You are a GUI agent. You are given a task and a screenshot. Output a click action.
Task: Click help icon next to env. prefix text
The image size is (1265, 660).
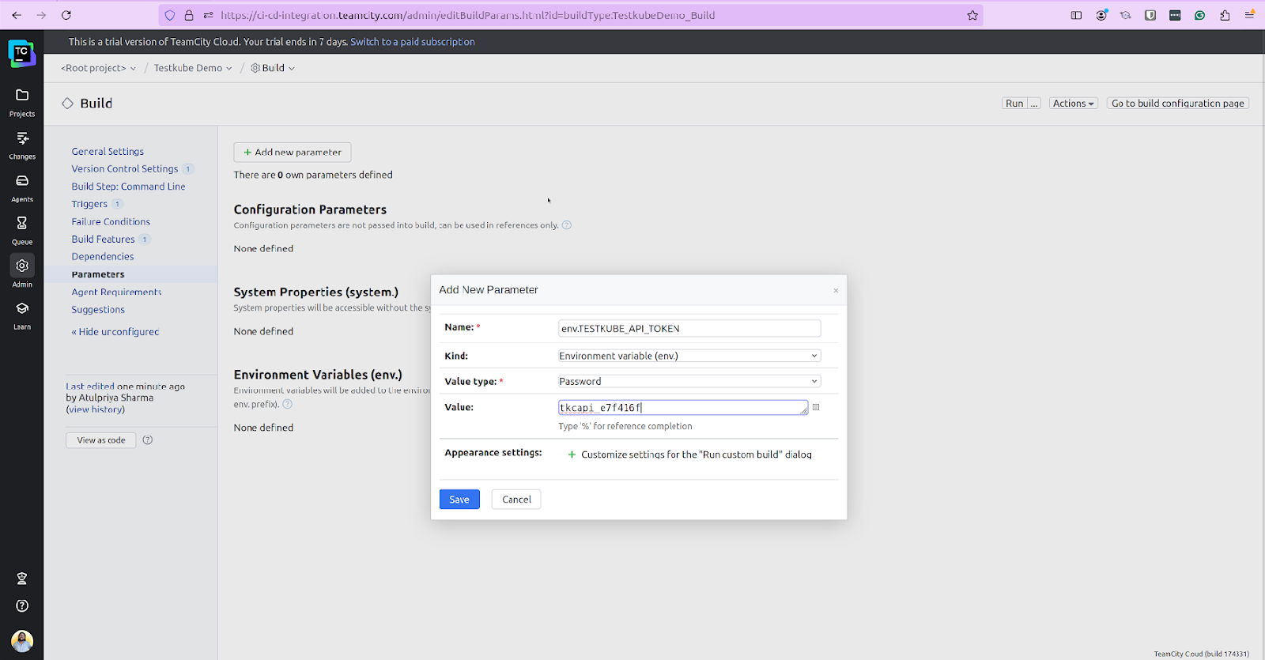pyautogui.click(x=288, y=404)
